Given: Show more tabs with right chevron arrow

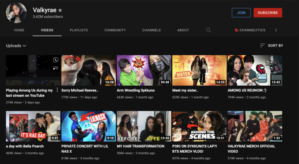Looking at the screenshot, I should (276, 30).
